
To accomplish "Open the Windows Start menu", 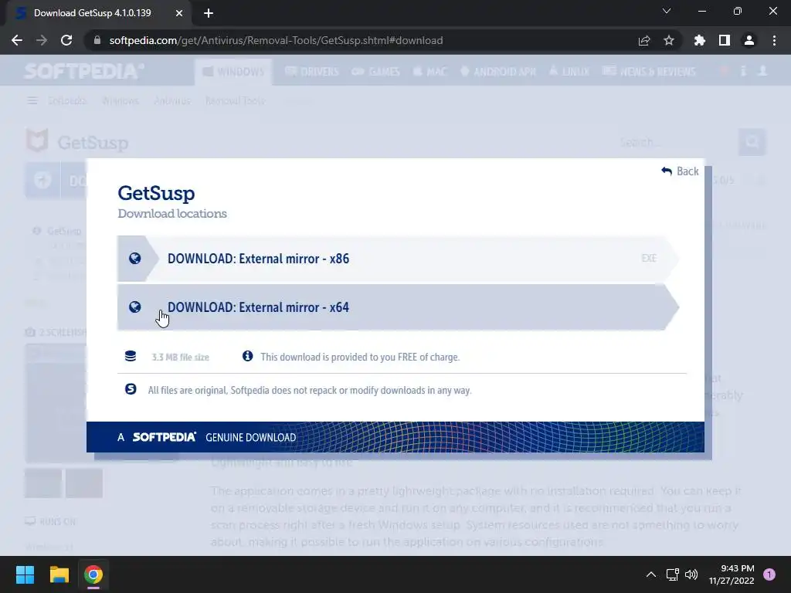I will click(x=25, y=574).
